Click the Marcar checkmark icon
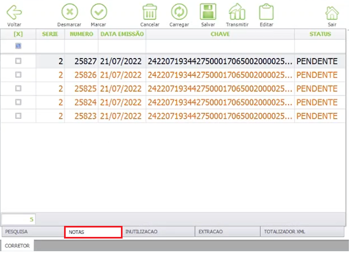350x254 pixels. (99, 12)
